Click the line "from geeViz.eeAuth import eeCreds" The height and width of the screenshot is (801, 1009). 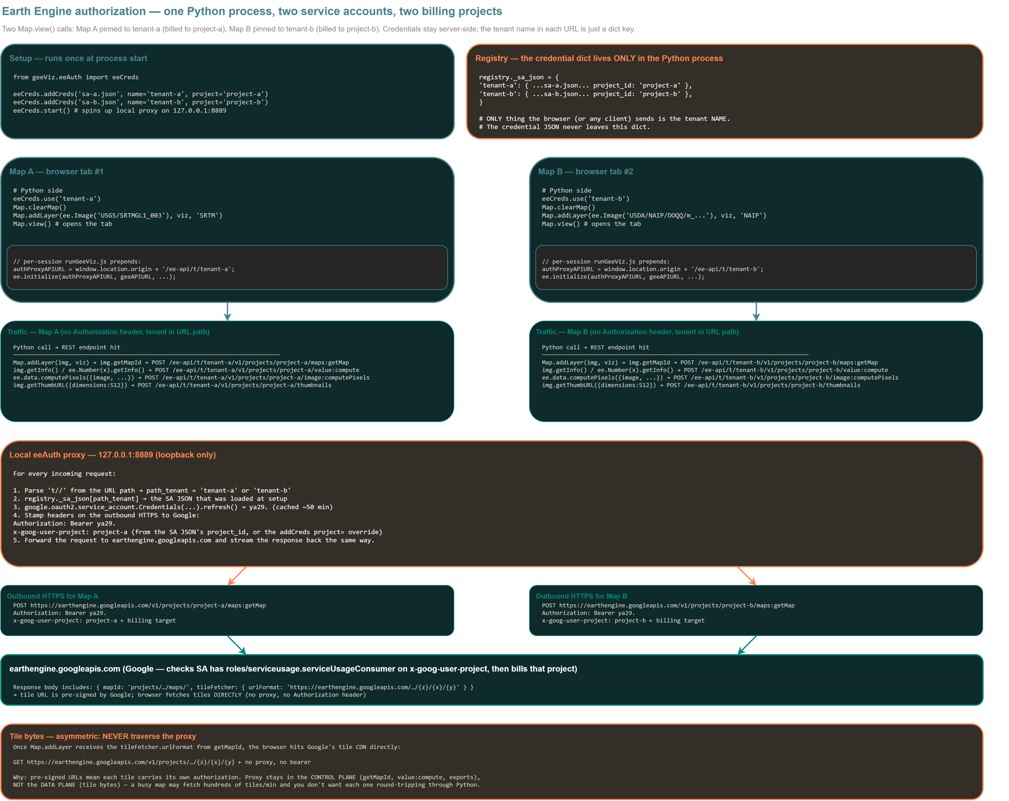point(76,77)
